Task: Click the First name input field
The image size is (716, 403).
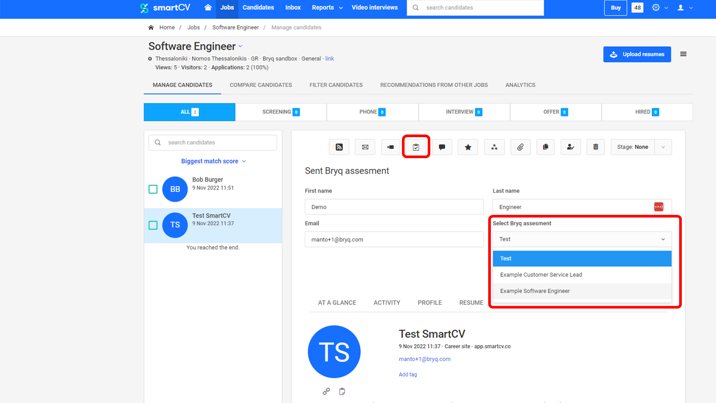Action: 394,207
